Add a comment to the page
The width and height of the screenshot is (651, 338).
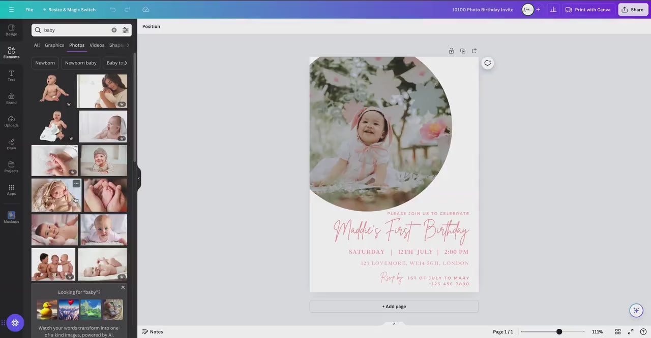[488, 63]
